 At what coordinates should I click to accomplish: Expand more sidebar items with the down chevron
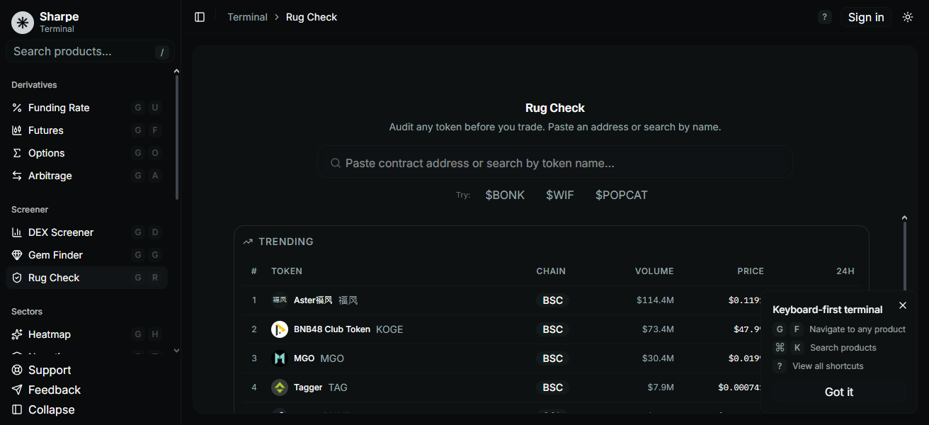pos(176,351)
